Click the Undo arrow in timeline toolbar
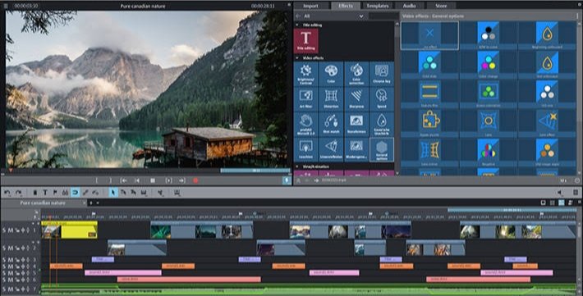The image size is (583, 296). click(7, 193)
